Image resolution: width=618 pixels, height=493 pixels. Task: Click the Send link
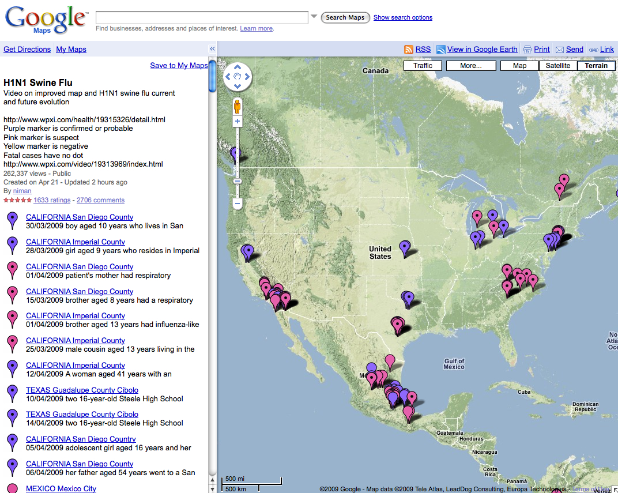point(575,49)
